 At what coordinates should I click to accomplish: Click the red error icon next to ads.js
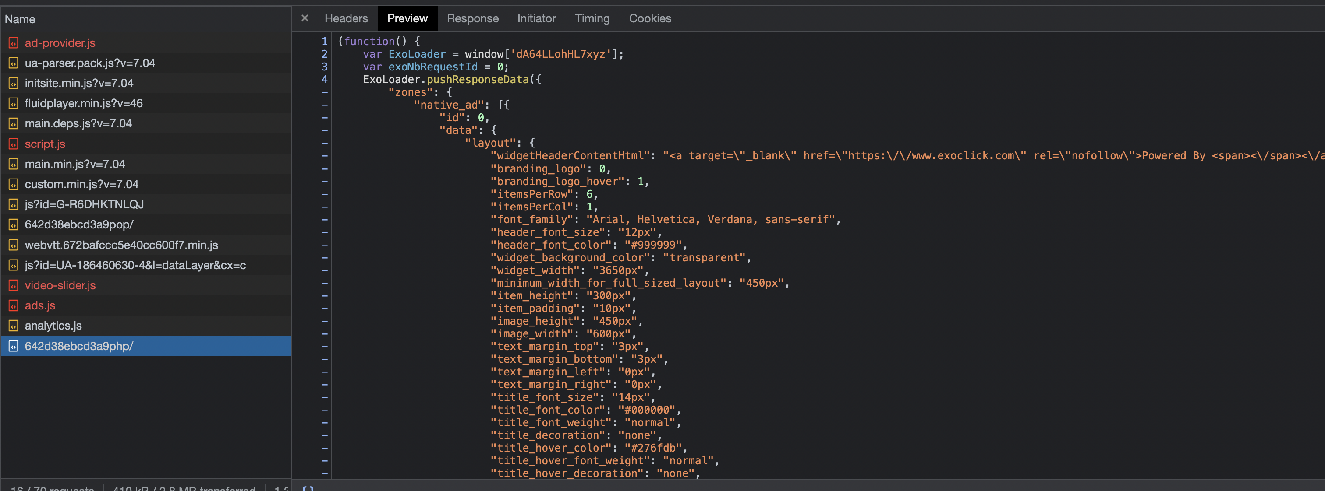14,305
